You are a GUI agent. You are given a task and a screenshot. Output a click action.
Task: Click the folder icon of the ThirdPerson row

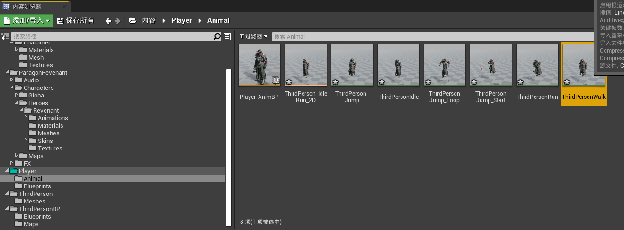coord(13,194)
